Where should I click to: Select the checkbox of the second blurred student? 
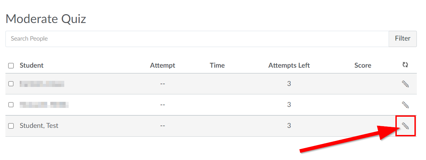click(11, 105)
